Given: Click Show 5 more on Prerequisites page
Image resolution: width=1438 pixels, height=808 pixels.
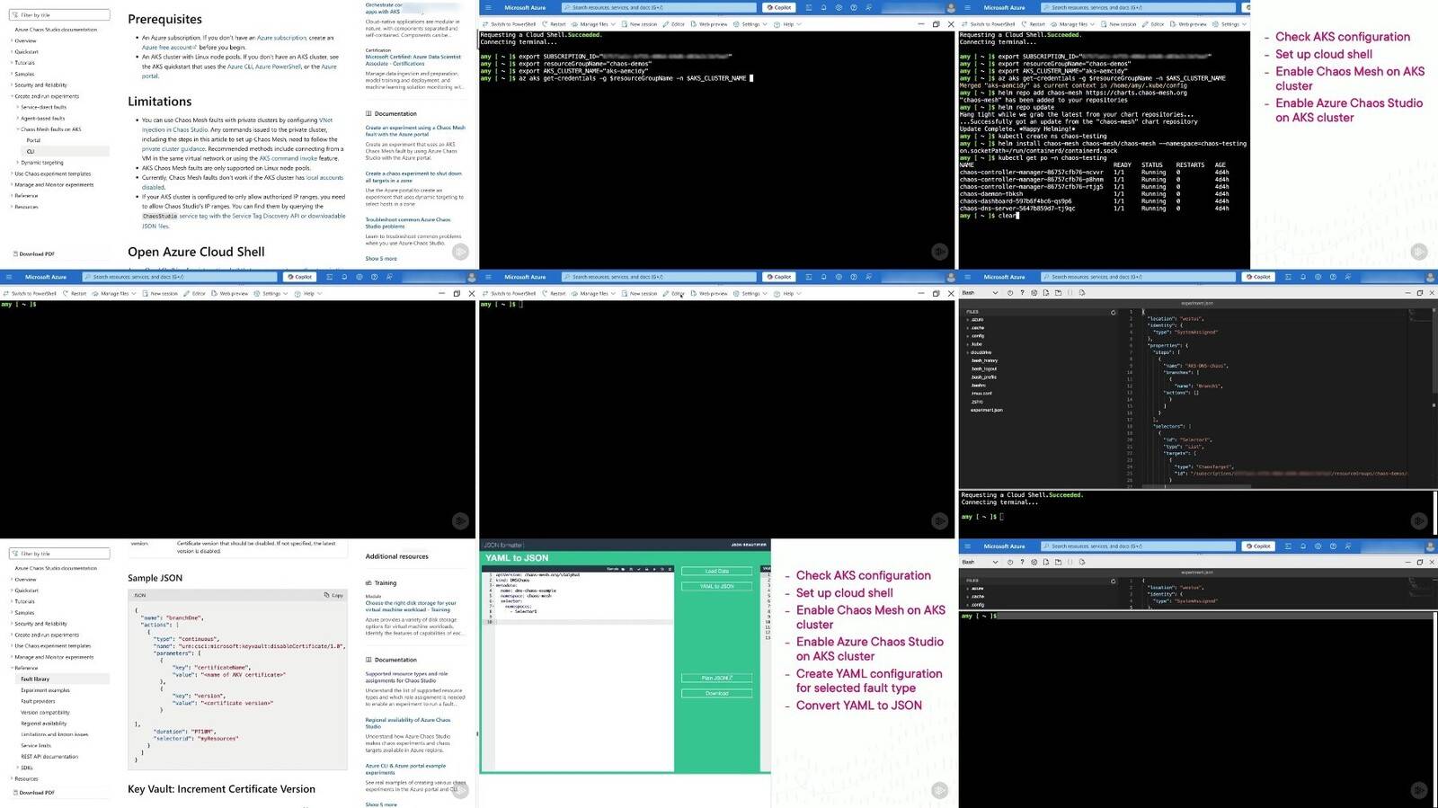Looking at the screenshot, I should click(381, 259).
